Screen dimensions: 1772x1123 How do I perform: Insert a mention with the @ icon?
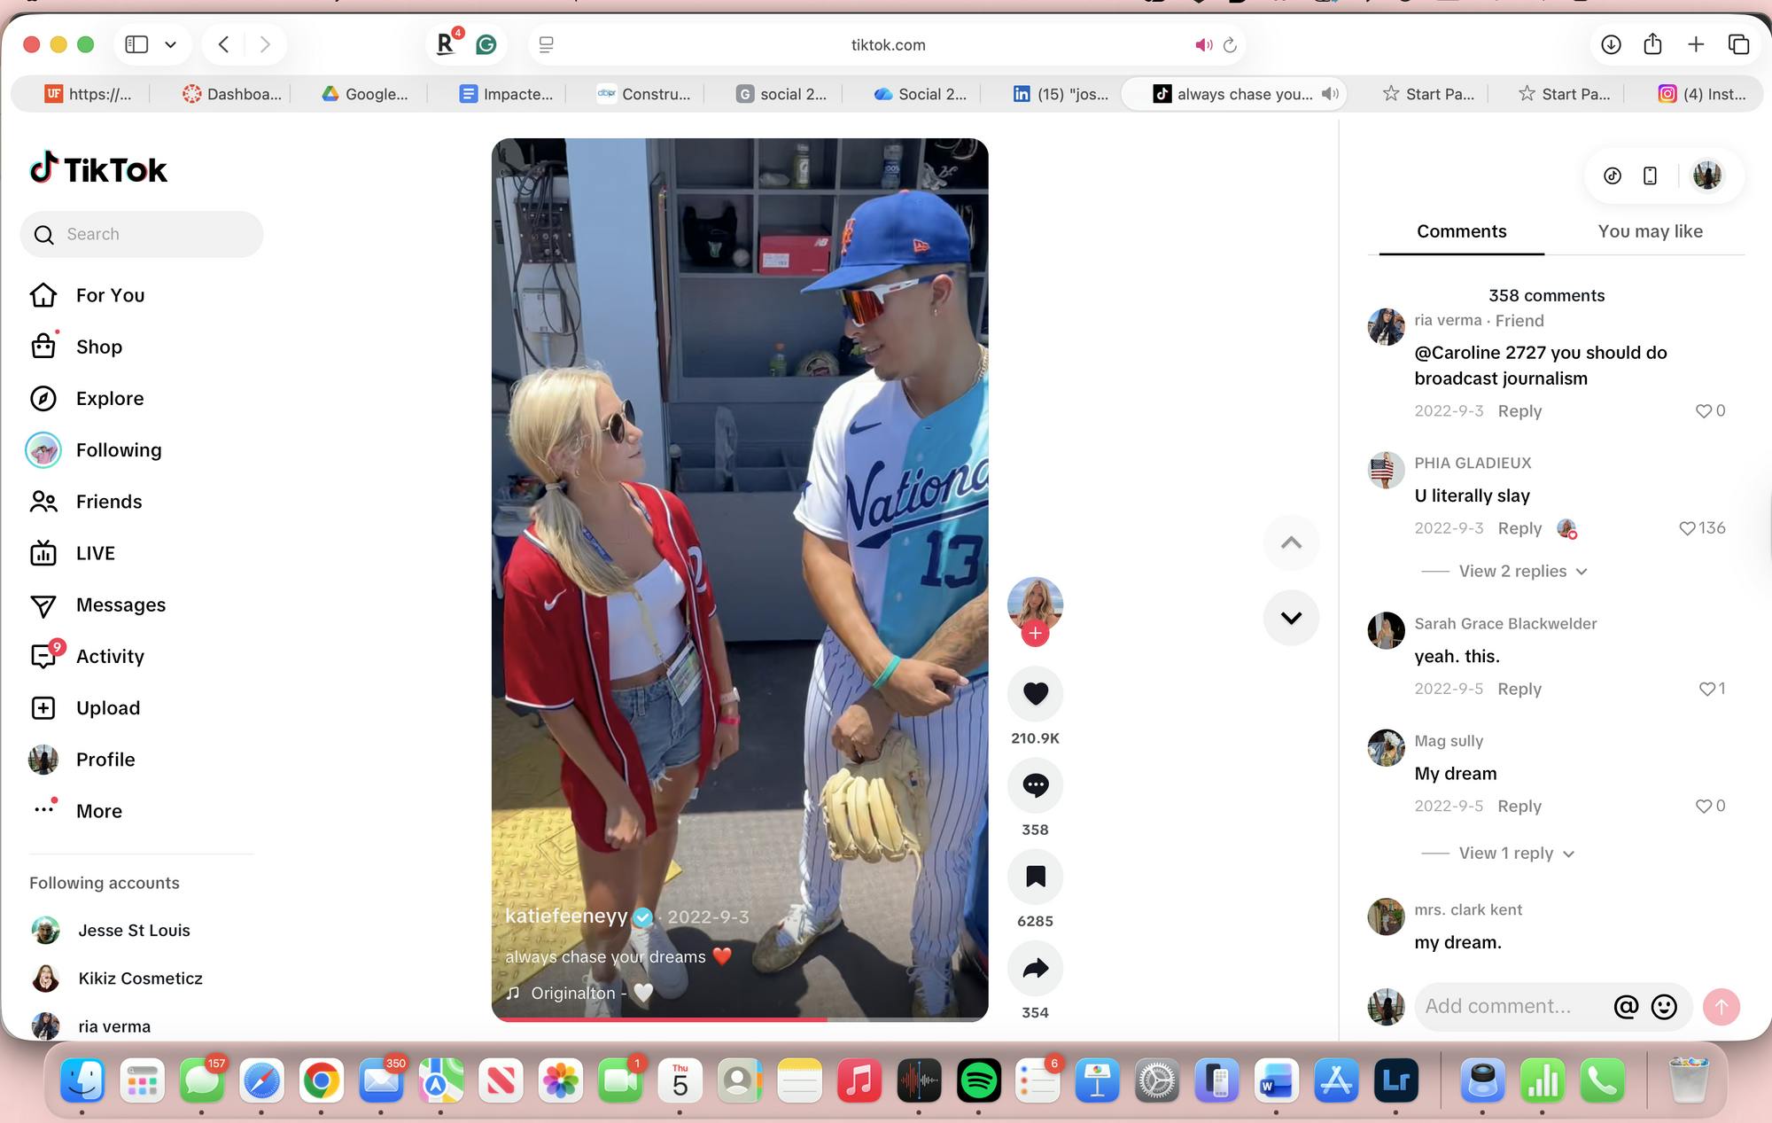1626,1007
